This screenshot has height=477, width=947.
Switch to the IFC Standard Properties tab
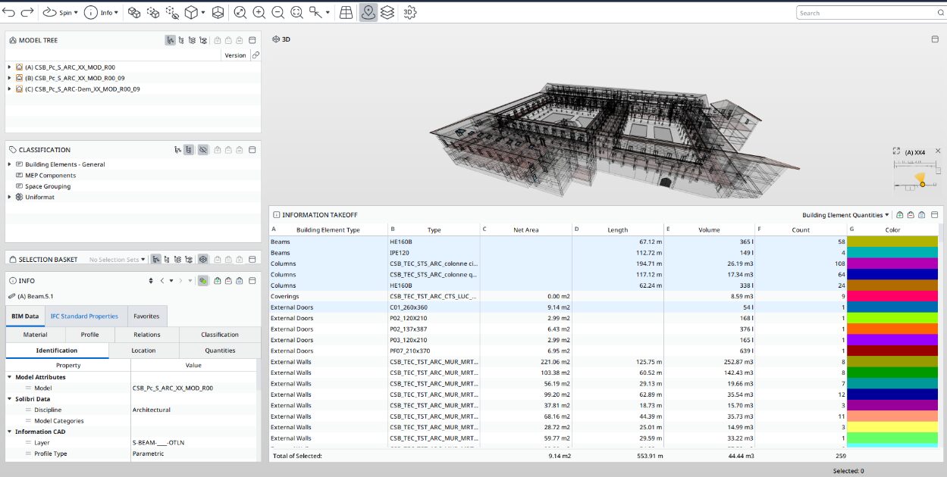point(84,316)
